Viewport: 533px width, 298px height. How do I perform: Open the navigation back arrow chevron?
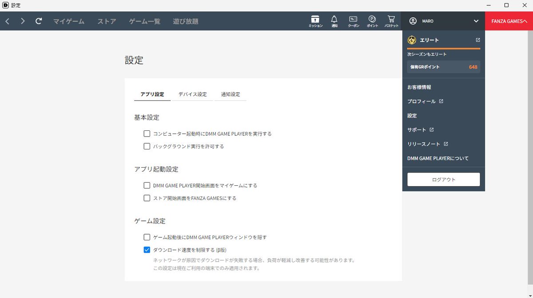point(7,21)
